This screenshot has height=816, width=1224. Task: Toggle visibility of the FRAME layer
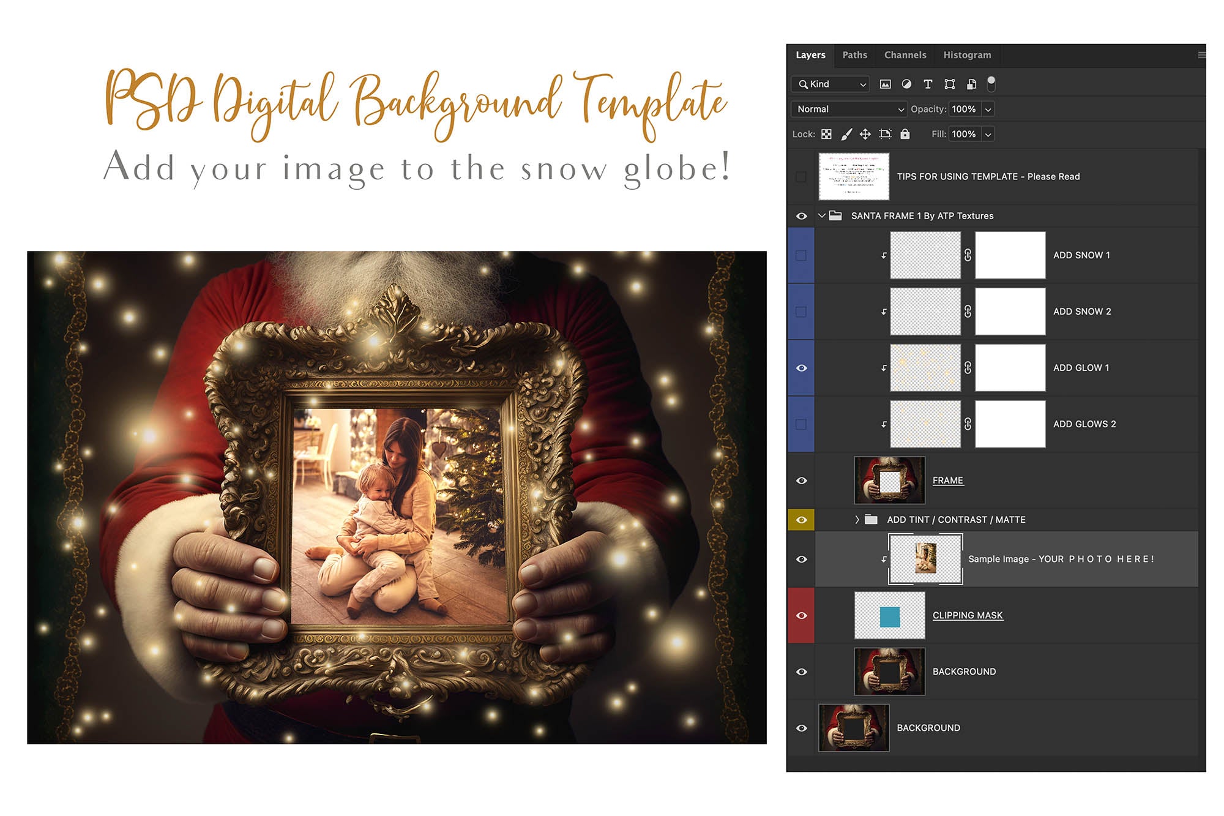coord(802,481)
